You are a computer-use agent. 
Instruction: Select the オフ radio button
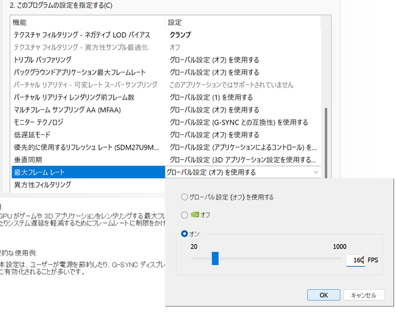pos(184,215)
